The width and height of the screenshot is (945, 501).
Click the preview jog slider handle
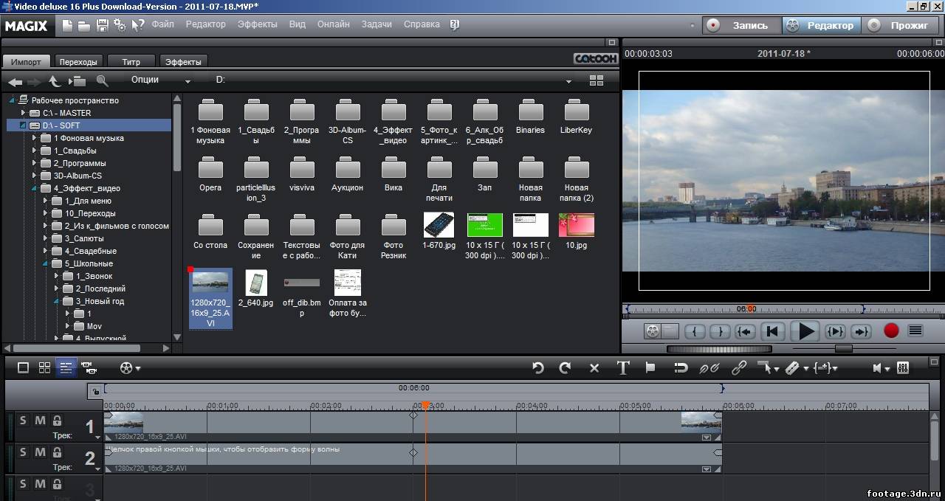point(843,348)
